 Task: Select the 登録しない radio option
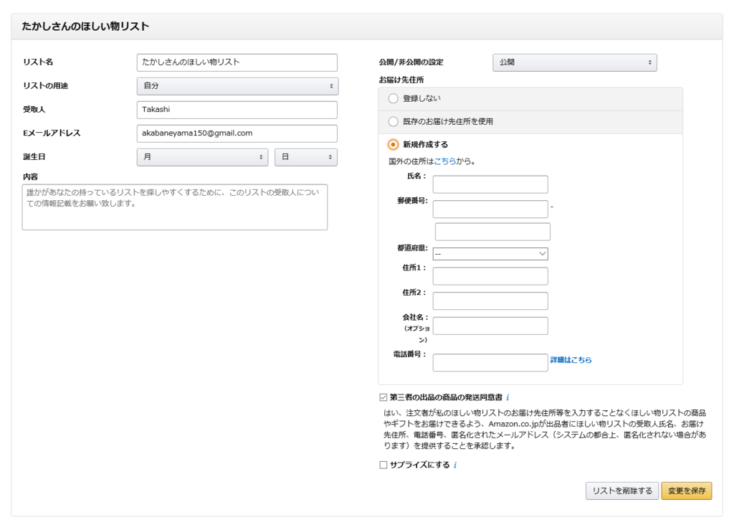click(393, 98)
